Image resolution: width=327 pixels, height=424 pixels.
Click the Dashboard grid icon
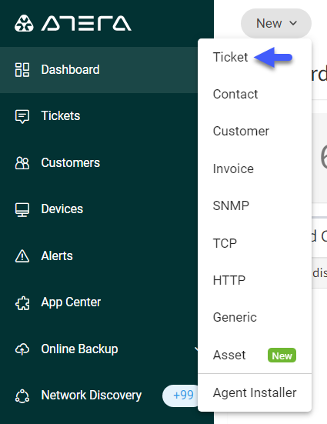[x=22, y=70]
